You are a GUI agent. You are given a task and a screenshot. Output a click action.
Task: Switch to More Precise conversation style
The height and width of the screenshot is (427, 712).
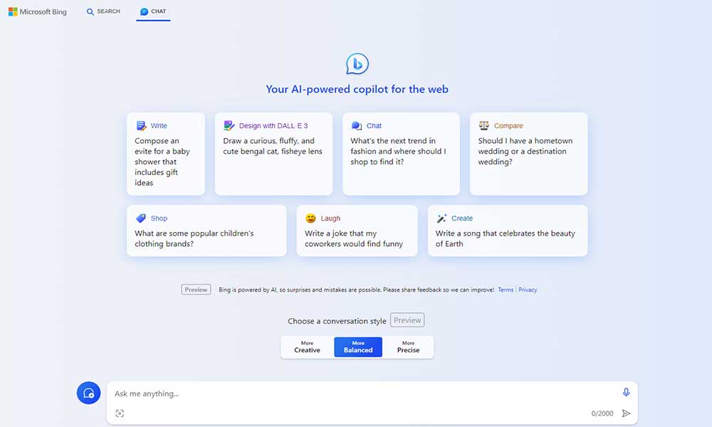408,348
